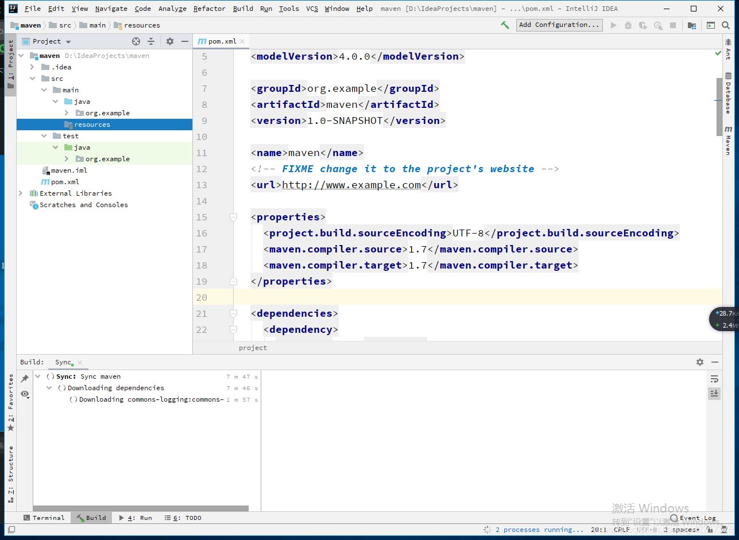Click Add Configuration button

click(x=559, y=25)
